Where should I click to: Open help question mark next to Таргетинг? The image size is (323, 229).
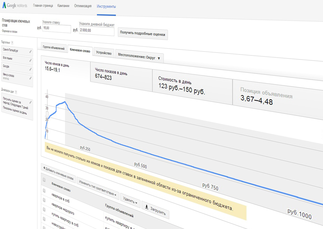tap(12, 42)
